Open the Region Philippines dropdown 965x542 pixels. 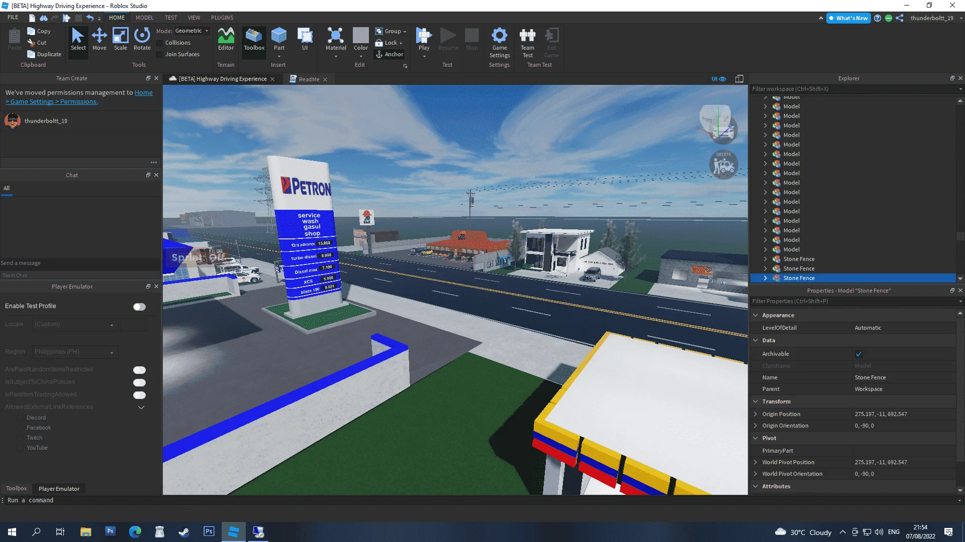75,352
